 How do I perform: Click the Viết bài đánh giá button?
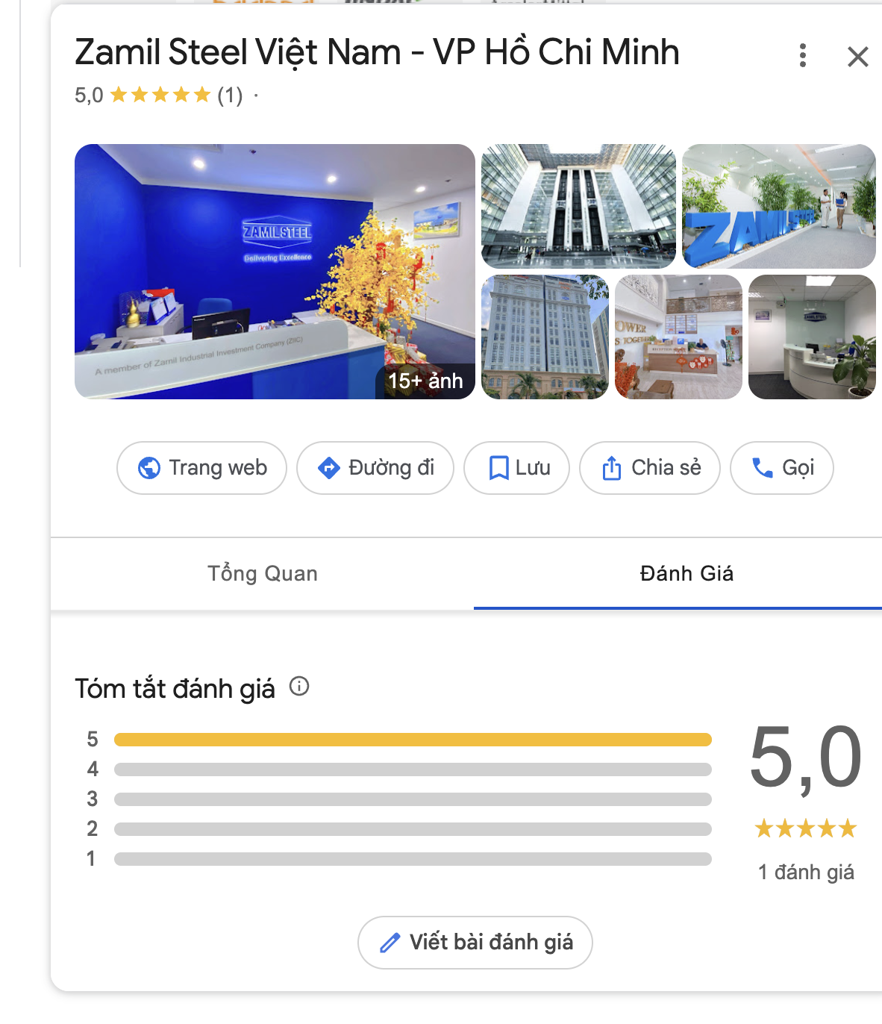(x=475, y=943)
